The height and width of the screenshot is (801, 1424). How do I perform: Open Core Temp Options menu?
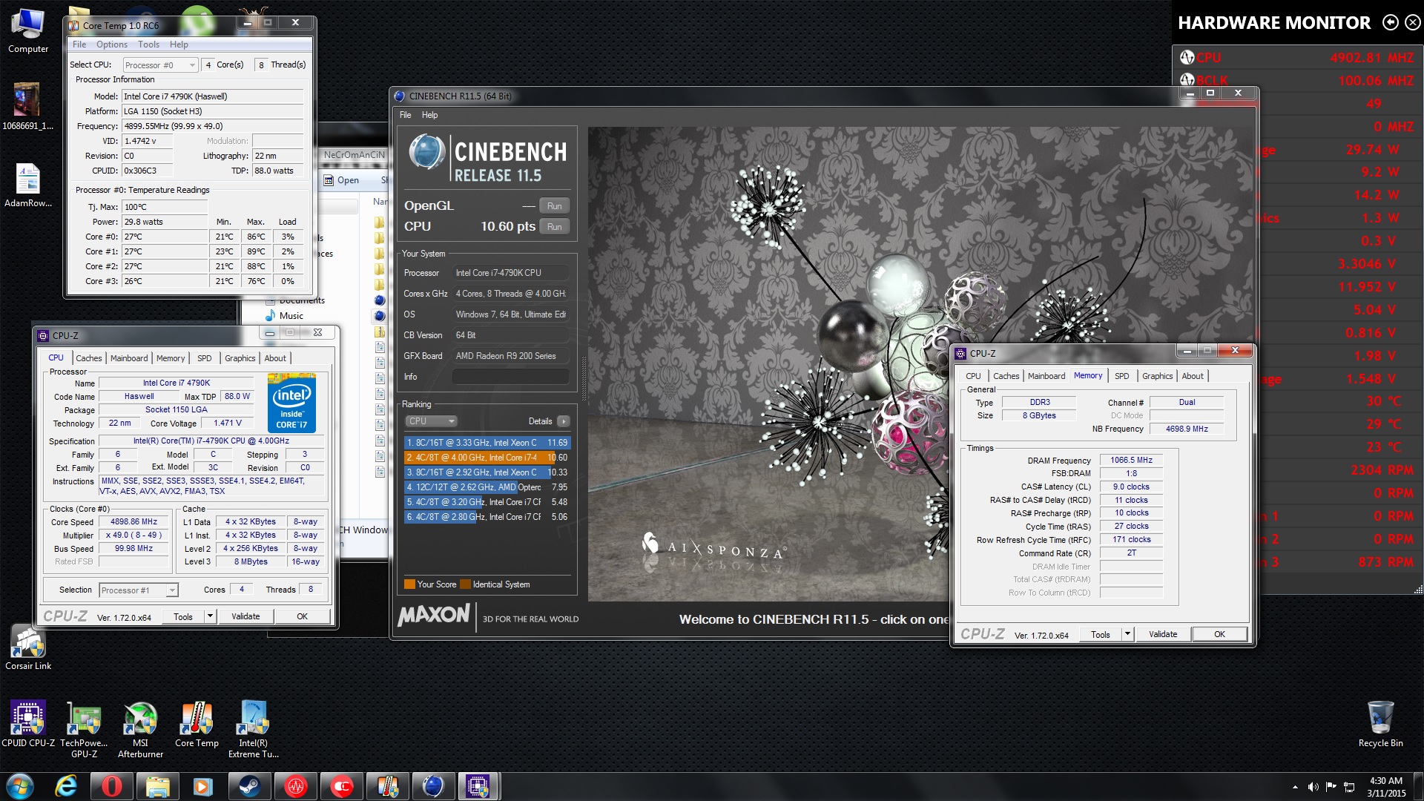click(111, 44)
